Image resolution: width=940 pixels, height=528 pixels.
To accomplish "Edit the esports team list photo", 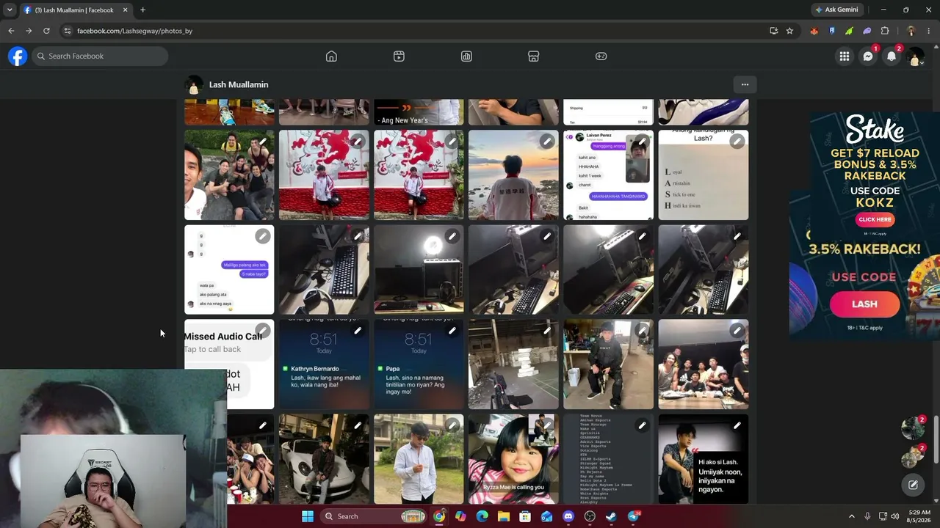I will [x=642, y=425].
